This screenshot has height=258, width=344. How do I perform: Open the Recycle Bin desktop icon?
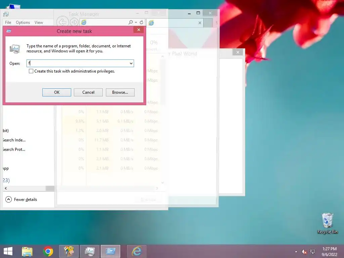pyautogui.click(x=327, y=223)
